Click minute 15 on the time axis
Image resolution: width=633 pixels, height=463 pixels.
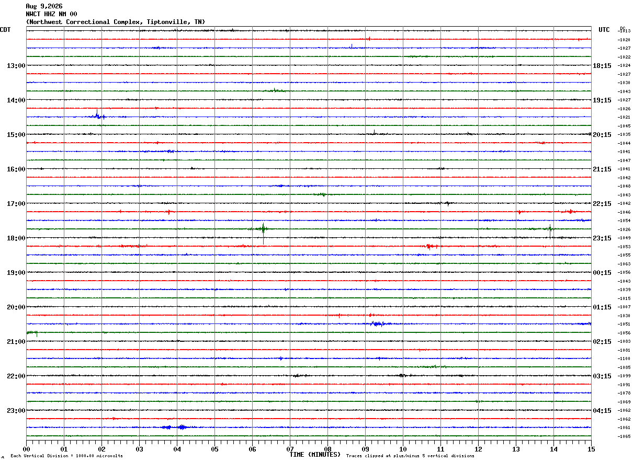click(x=591, y=449)
